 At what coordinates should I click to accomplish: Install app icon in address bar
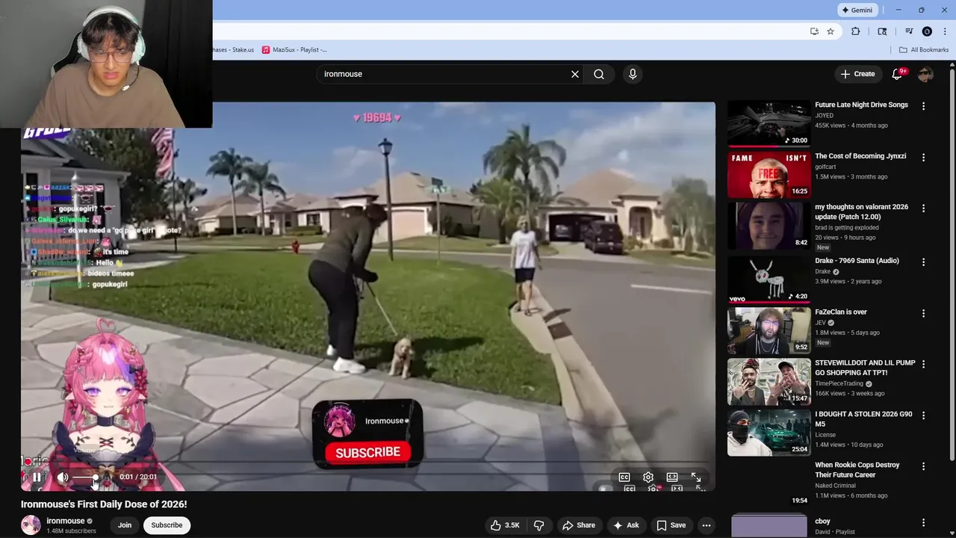(814, 31)
